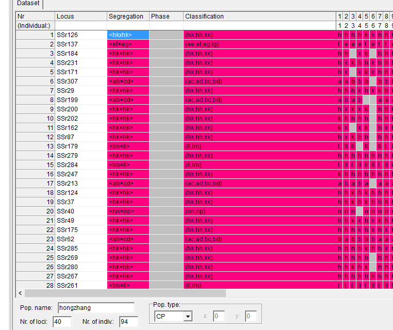Click the <nnxnp> segregation cell
This screenshot has width=393, height=330.
(x=128, y=211)
